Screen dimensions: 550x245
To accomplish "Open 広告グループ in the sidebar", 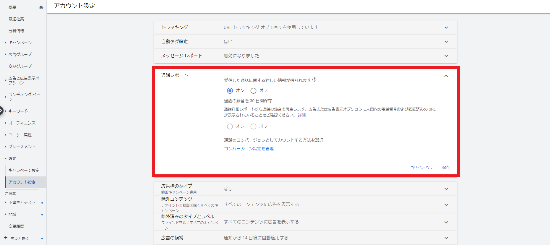I will [20, 54].
